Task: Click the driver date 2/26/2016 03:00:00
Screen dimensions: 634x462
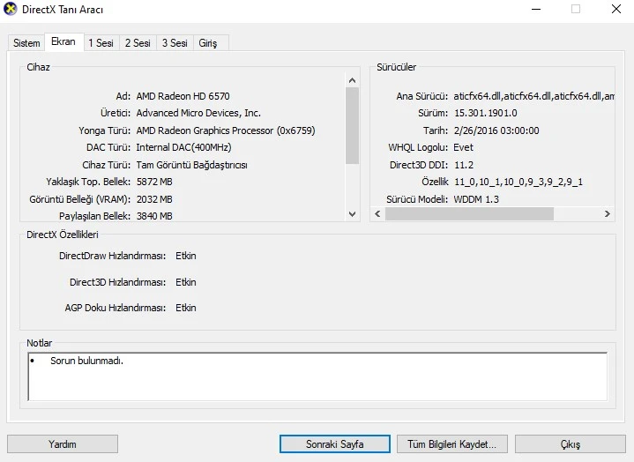Action: point(496,130)
